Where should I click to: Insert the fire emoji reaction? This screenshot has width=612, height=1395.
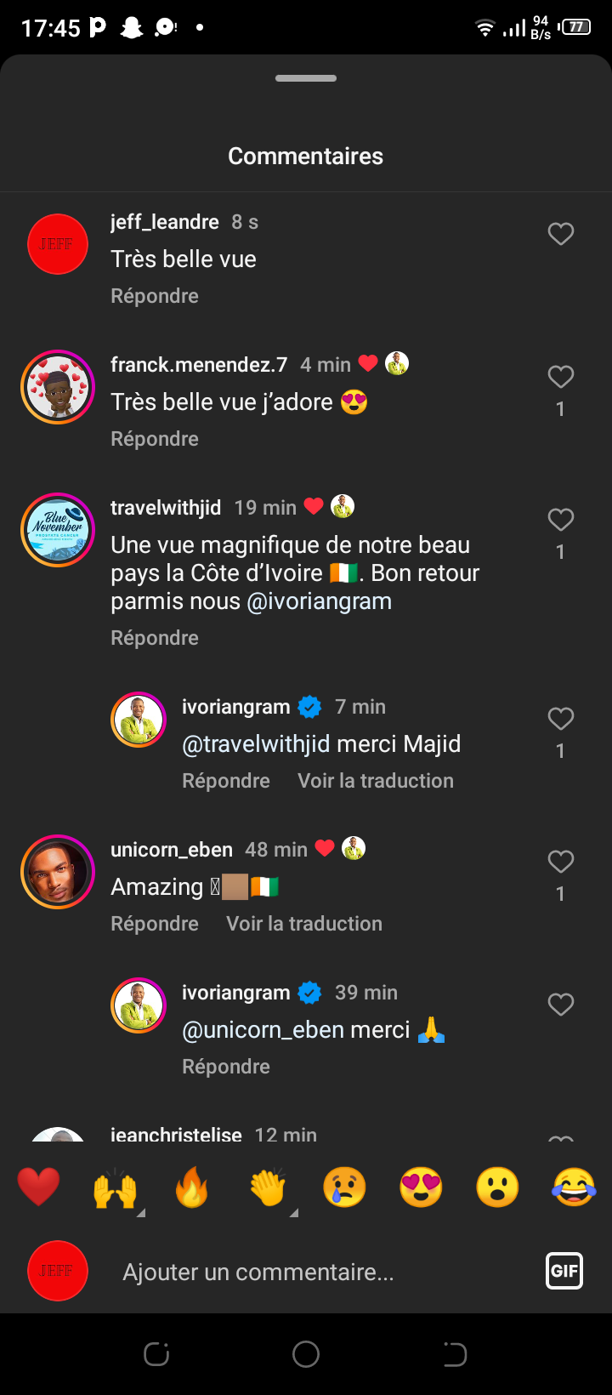click(x=191, y=1187)
